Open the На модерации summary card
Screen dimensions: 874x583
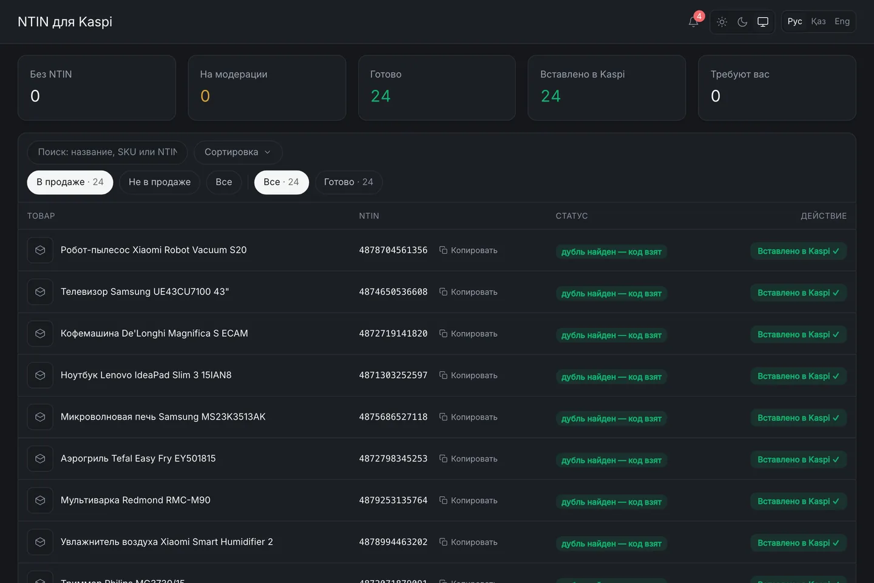(267, 88)
